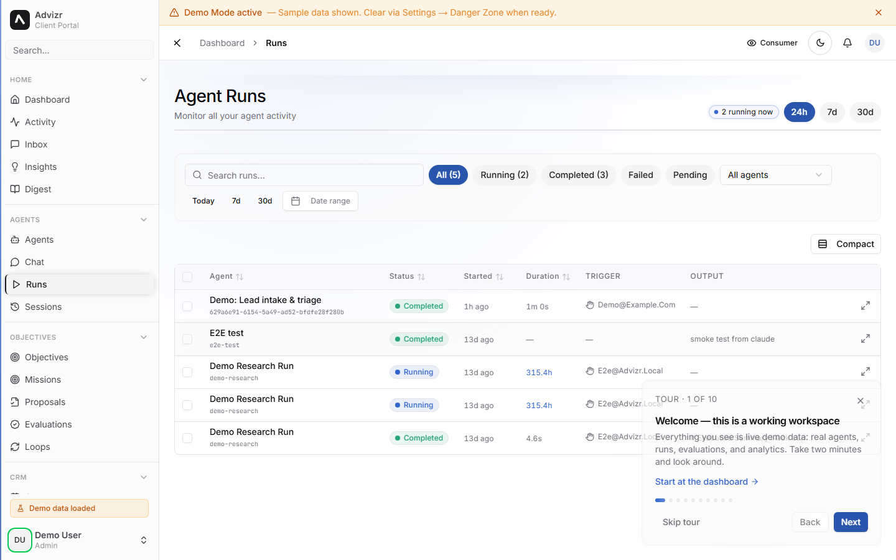Image resolution: width=896 pixels, height=560 pixels.
Task: Open Activity in the sidebar
Action: 79,122
